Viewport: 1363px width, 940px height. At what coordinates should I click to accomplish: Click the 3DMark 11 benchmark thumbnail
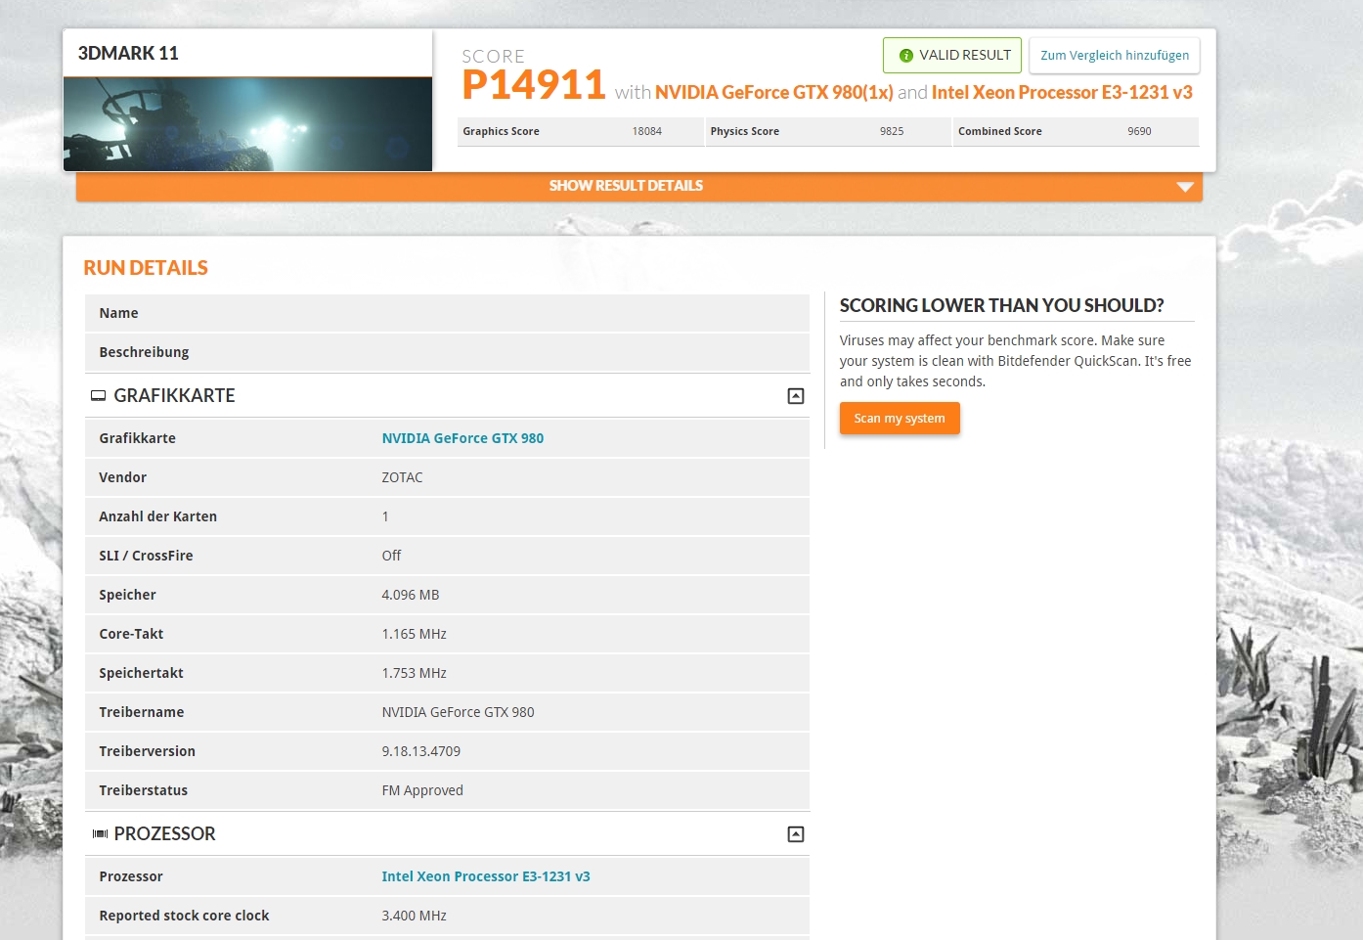(x=247, y=124)
